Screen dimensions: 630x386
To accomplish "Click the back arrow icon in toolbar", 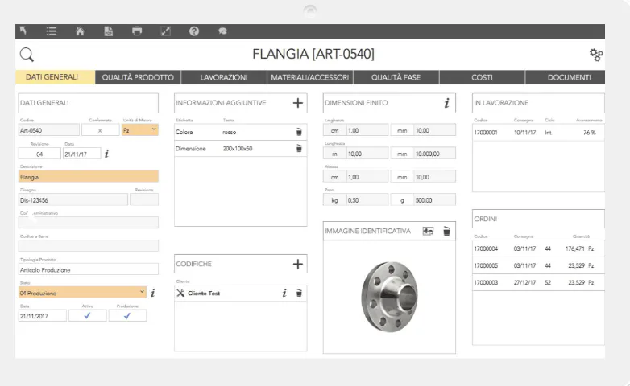I will (23, 31).
